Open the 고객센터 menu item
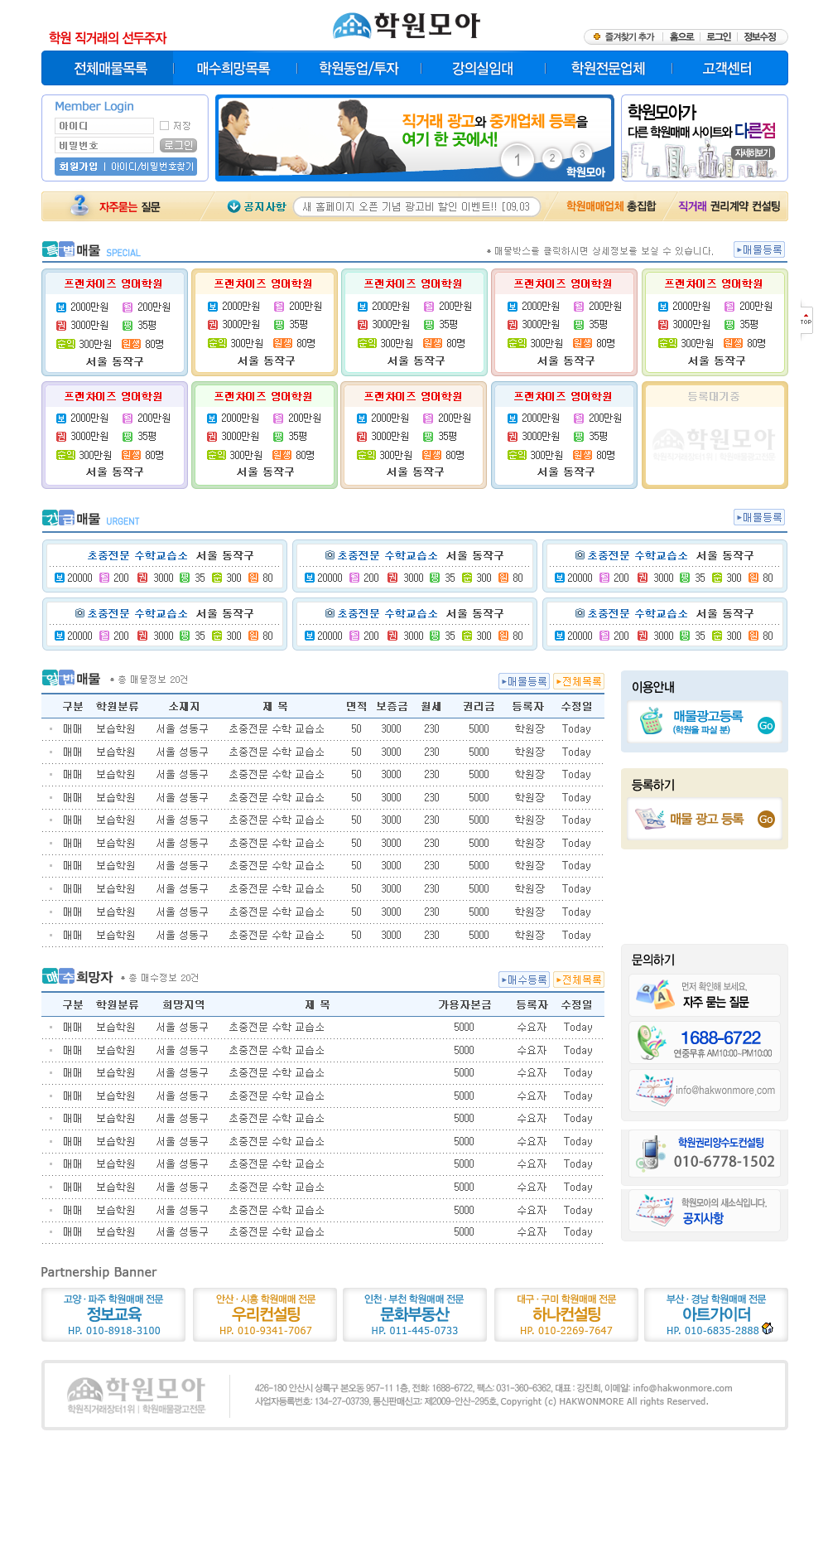Viewport: 828px width, 1548px height. (x=727, y=69)
